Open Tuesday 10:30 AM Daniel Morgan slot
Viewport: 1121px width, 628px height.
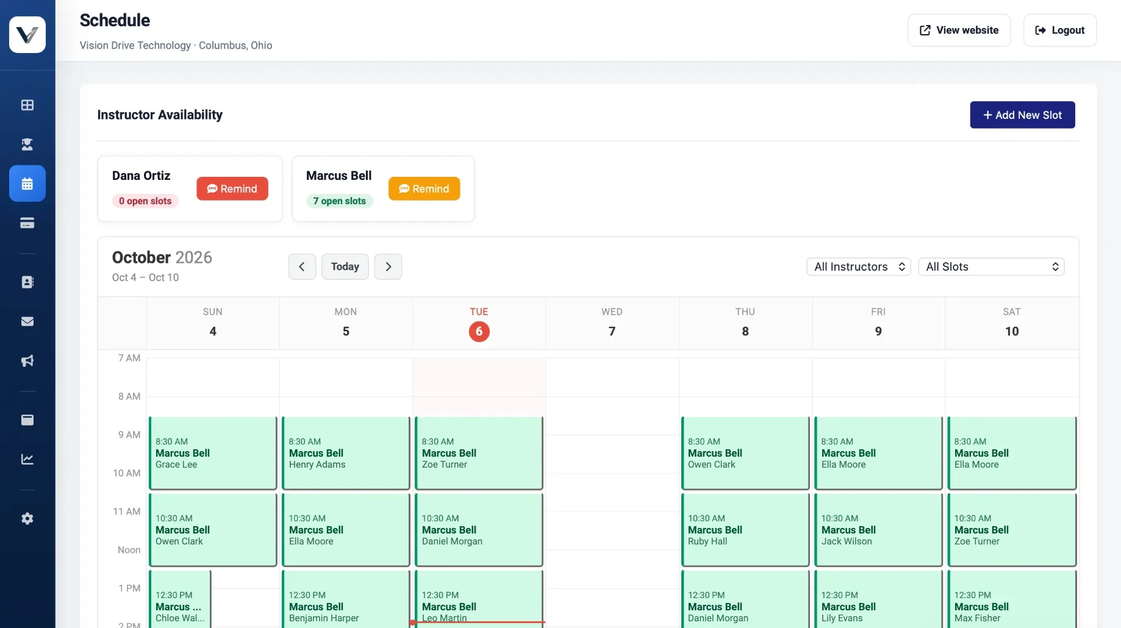479,530
